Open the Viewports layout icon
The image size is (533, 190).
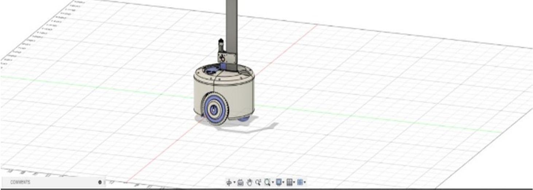pos(300,182)
